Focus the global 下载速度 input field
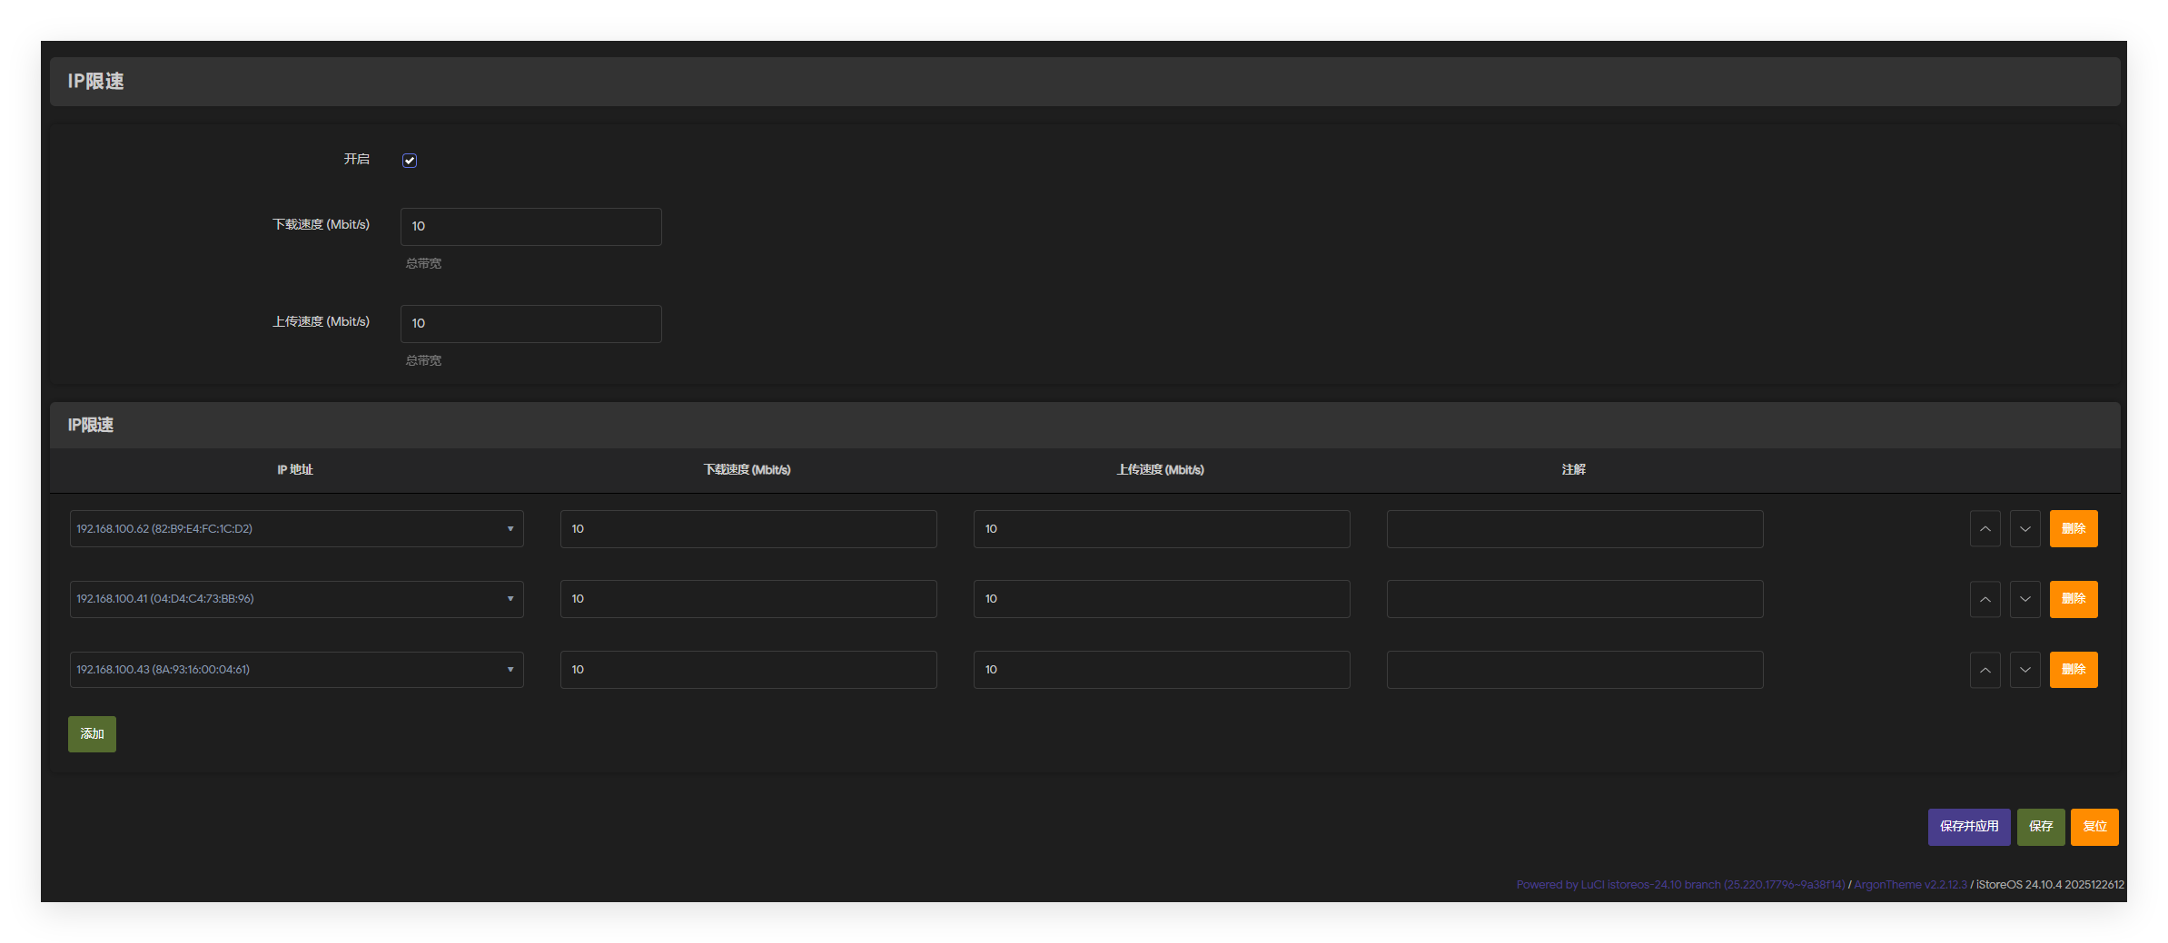 point(530,227)
